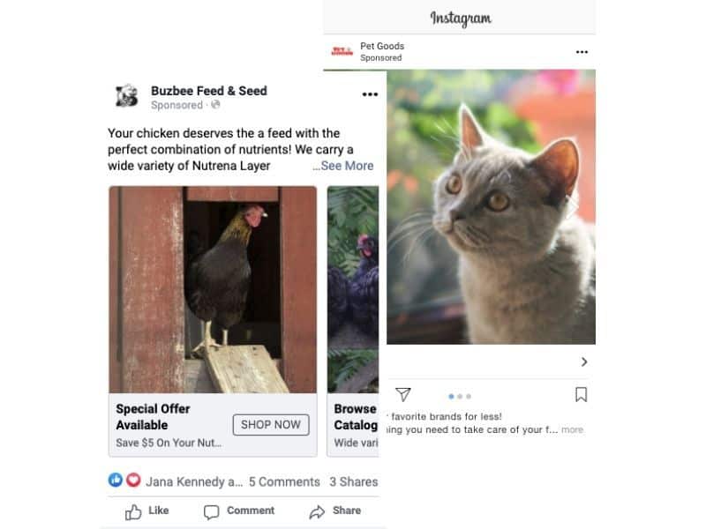Bookmark the Pet Goods Instagram post

click(581, 395)
